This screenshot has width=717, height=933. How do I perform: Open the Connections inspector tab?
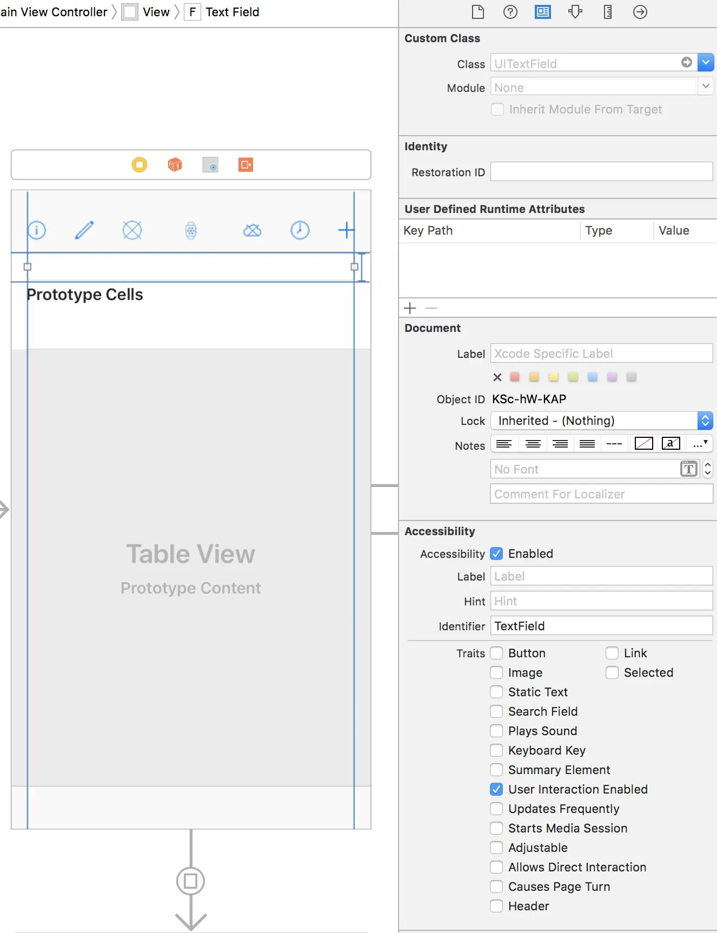click(640, 12)
